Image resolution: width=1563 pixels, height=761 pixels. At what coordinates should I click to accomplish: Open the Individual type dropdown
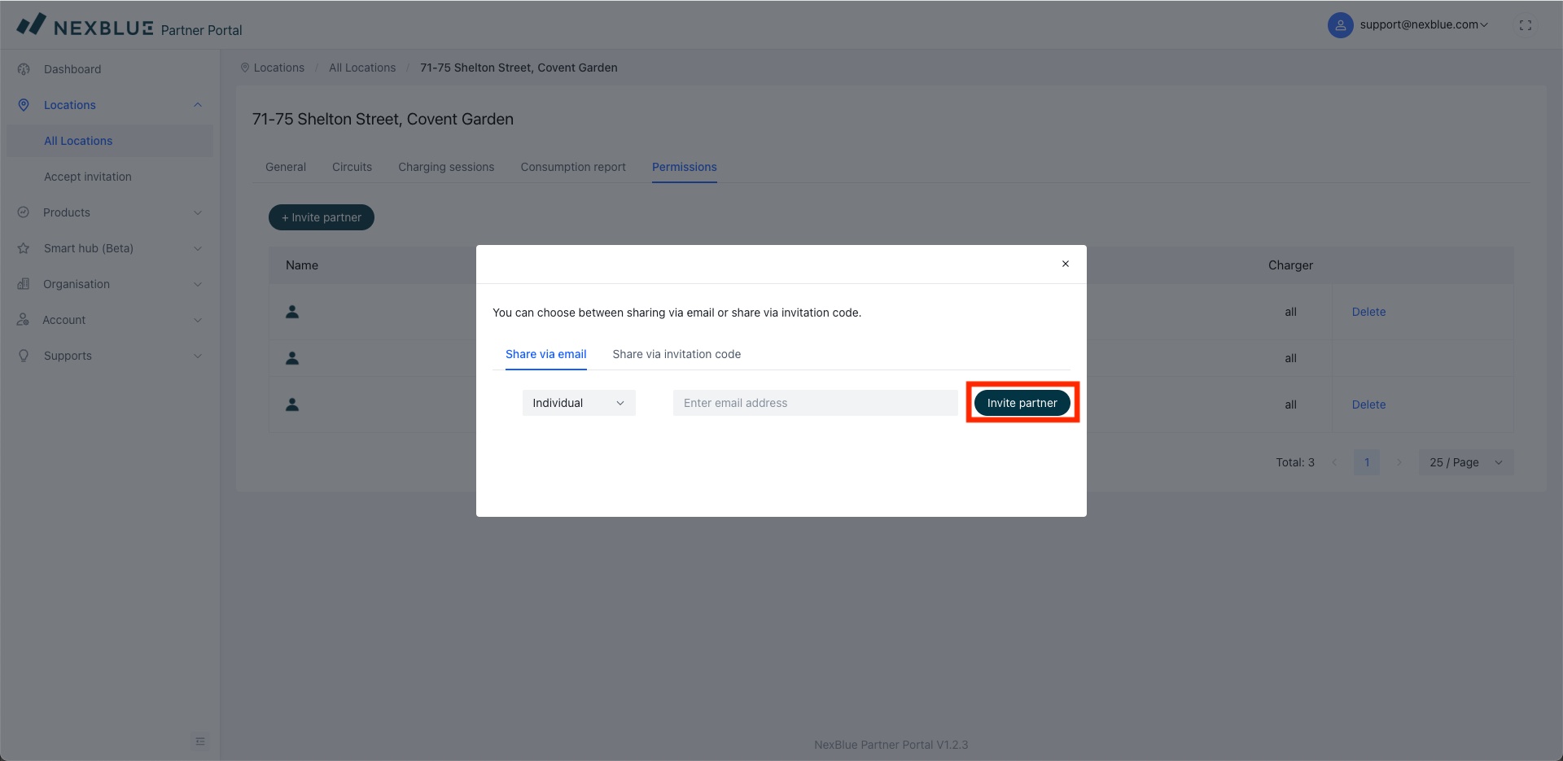pyautogui.click(x=578, y=403)
